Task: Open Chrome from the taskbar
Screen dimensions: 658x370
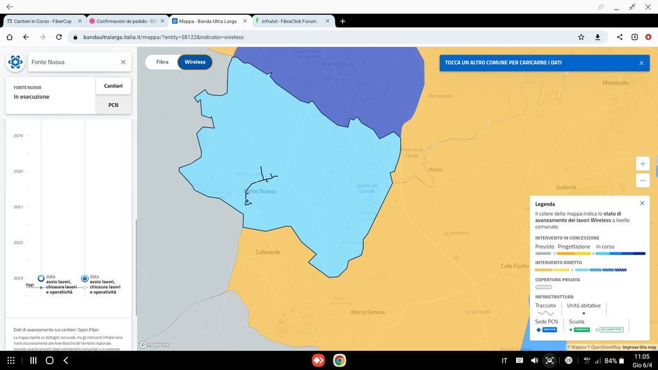Action: tap(339, 360)
